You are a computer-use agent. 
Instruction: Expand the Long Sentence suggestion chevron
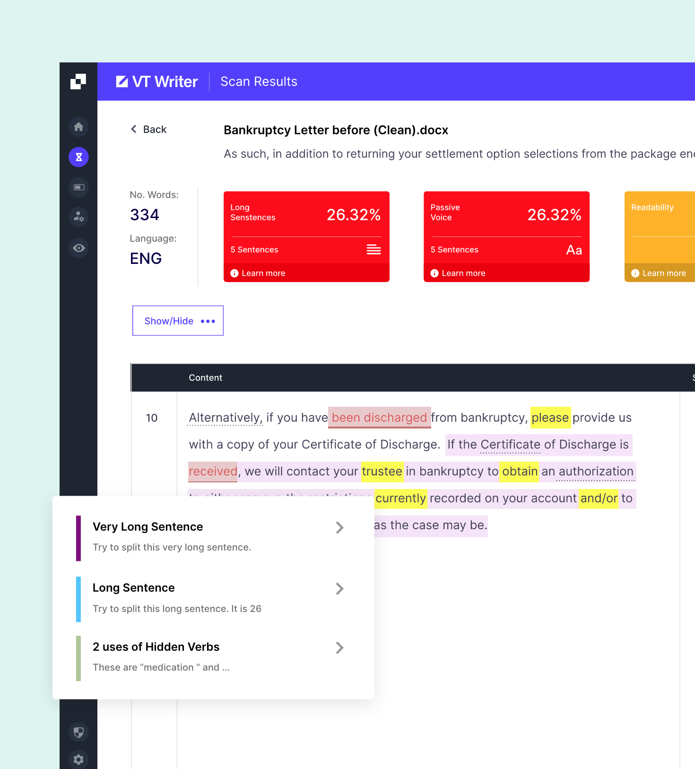(x=339, y=589)
